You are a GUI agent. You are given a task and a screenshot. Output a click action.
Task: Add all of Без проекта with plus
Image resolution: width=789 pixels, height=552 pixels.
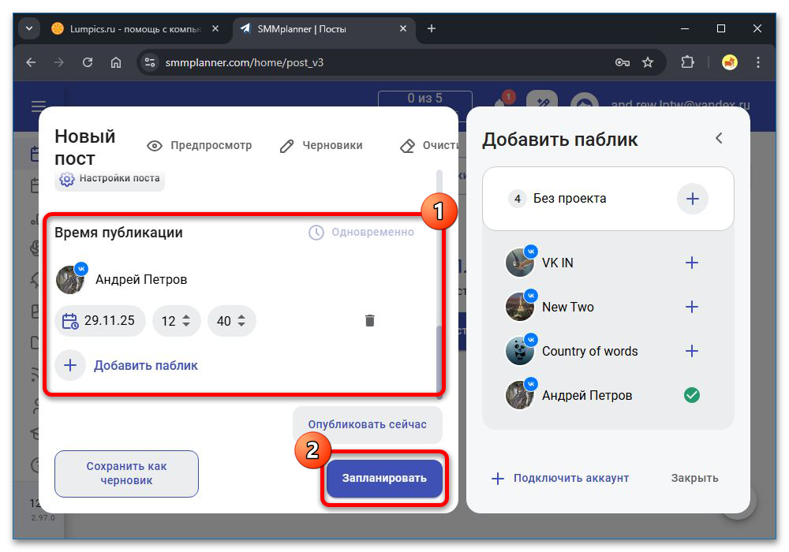coord(693,199)
